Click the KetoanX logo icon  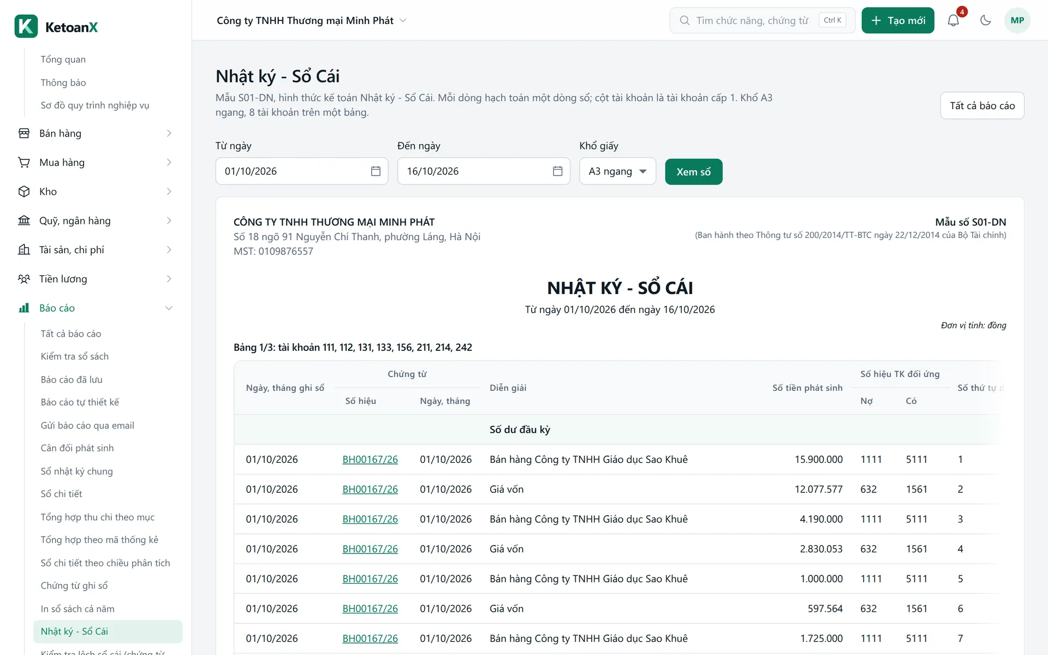pyautogui.click(x=26, y=26)
